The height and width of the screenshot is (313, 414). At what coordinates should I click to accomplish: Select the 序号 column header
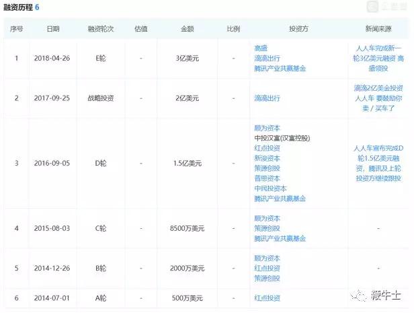point(16,29)
